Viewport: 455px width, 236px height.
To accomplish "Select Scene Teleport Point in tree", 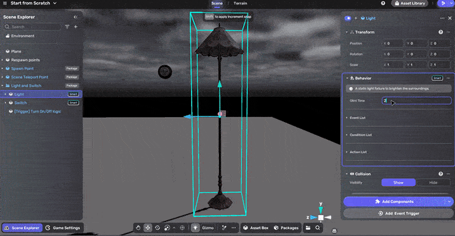I will (30, 77).
